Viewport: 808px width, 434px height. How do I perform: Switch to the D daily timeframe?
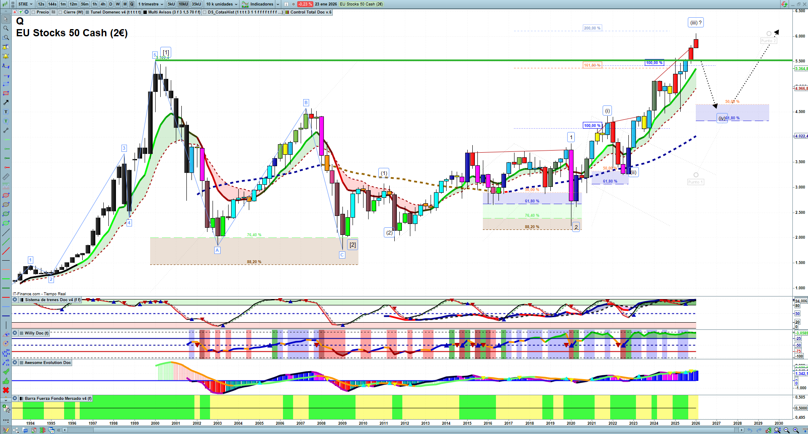(110, 4)
